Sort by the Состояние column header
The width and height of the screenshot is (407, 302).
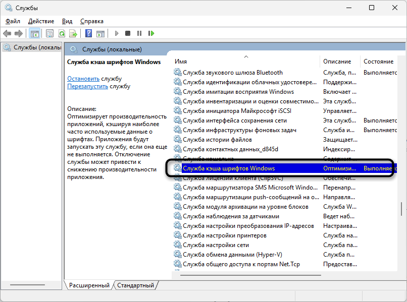378,61
